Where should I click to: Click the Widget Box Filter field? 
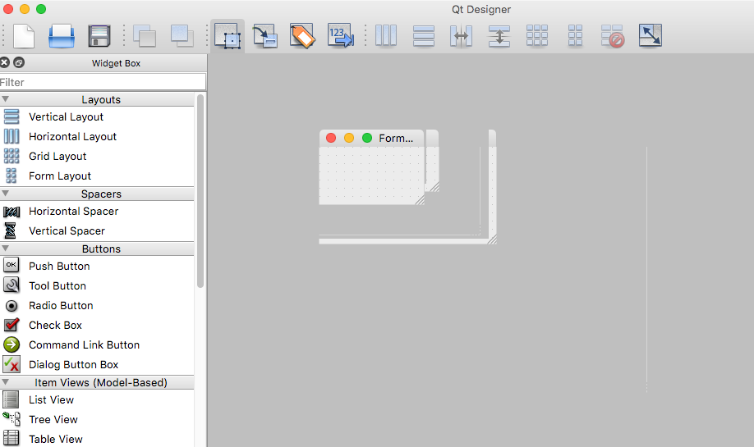tap(103, 82)
